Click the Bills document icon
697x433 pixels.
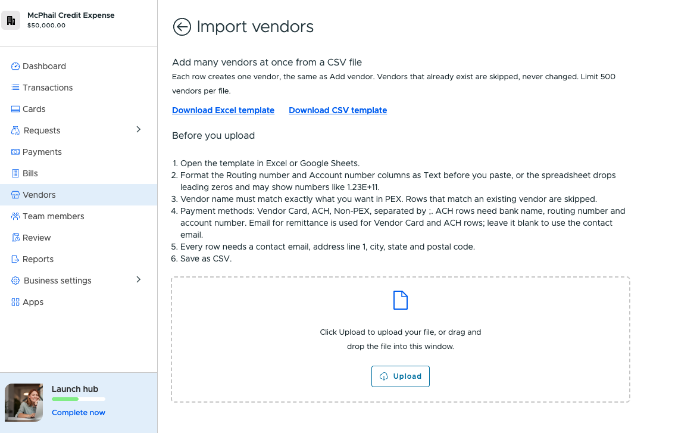(15, 173)
